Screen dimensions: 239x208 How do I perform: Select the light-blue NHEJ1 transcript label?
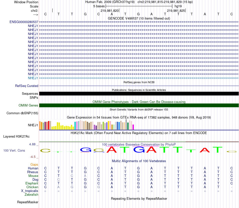coord(33,78)
